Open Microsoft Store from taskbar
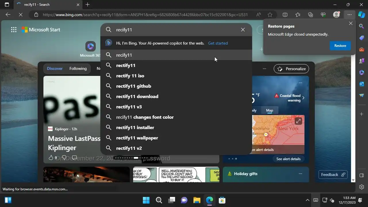Viewport: 368px width, 207px height. (222, 200)
